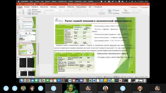The width and height of the screenshot is (166, 93).
Task: Open the Главная ribbon tab
Action: pyautogui.click(x=20, y=7)
